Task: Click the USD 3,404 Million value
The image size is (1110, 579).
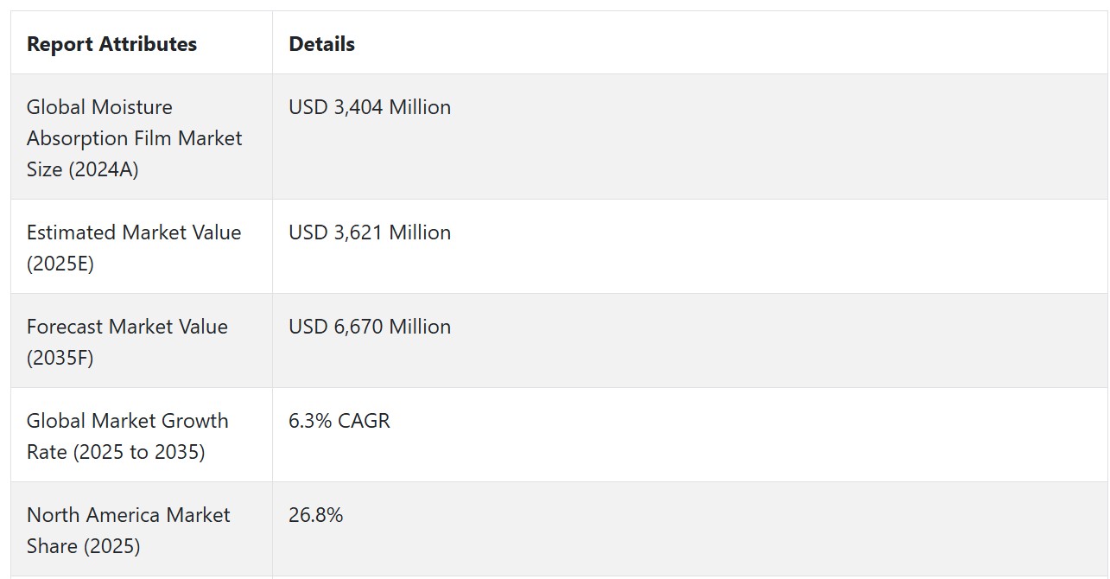Action: tap(370, 107)
